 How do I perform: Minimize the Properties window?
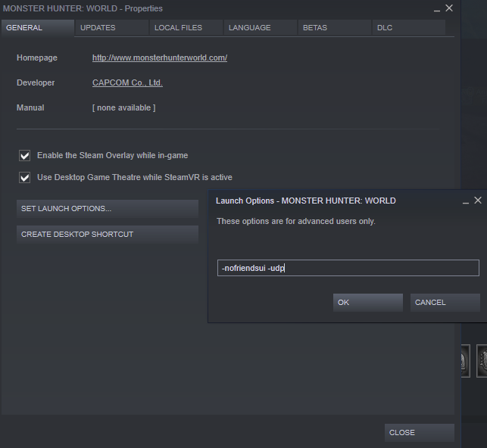[x=437, y=9]
